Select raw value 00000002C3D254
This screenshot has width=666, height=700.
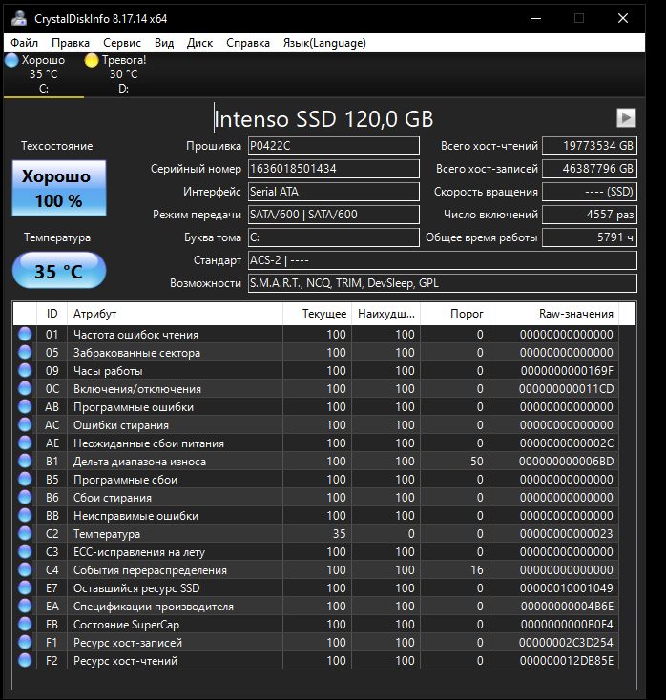tap(566, 643)
